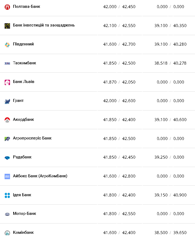Select Акордбанк rate 41.850 / 42.400
The image size is (195, 240).
pos(119,119)
